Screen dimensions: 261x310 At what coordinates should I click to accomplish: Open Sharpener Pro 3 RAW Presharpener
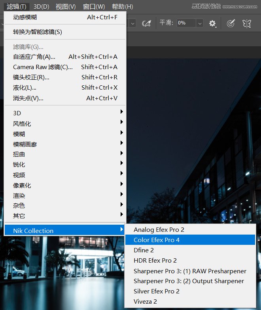click(x=190, y=271)
